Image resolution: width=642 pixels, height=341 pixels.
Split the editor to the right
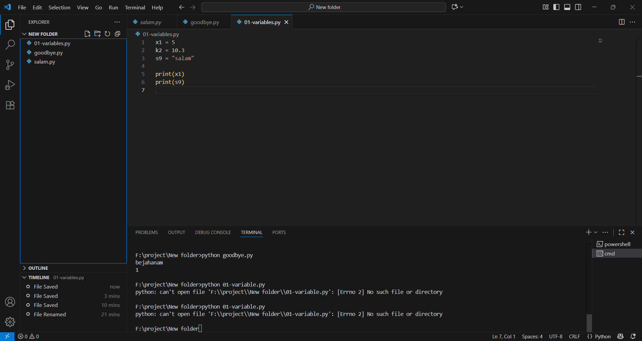pos(622,22)
